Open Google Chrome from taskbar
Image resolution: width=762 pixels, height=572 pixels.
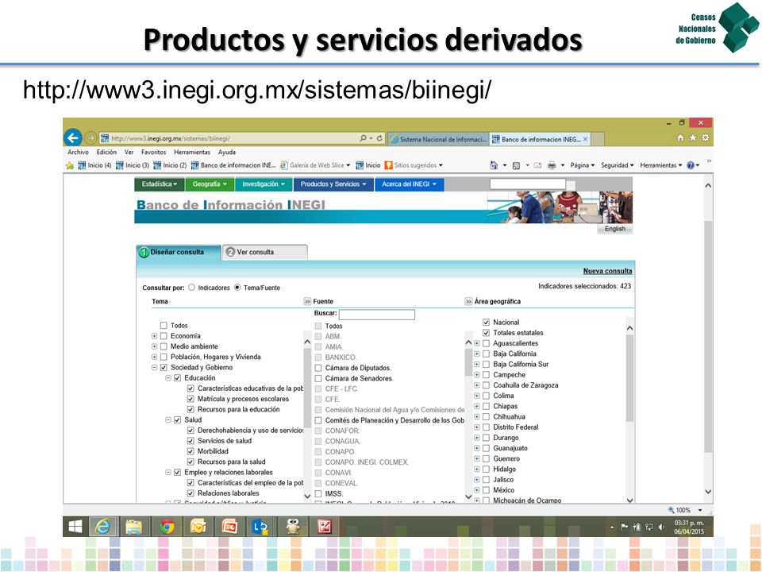(x=167, y=526)
